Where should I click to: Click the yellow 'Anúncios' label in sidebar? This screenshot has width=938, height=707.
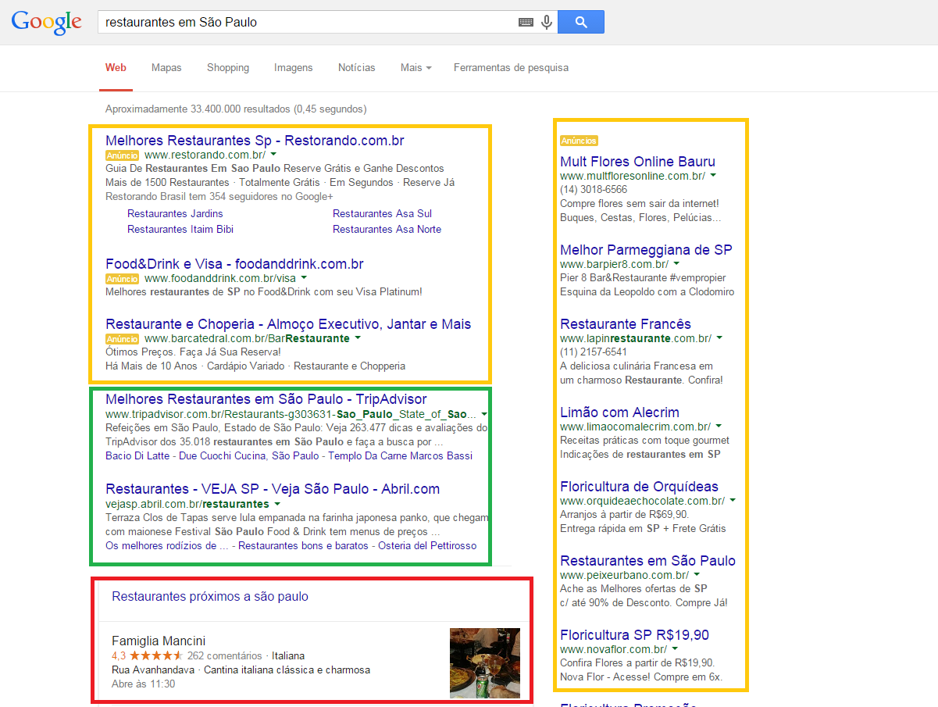click(579, 141)
